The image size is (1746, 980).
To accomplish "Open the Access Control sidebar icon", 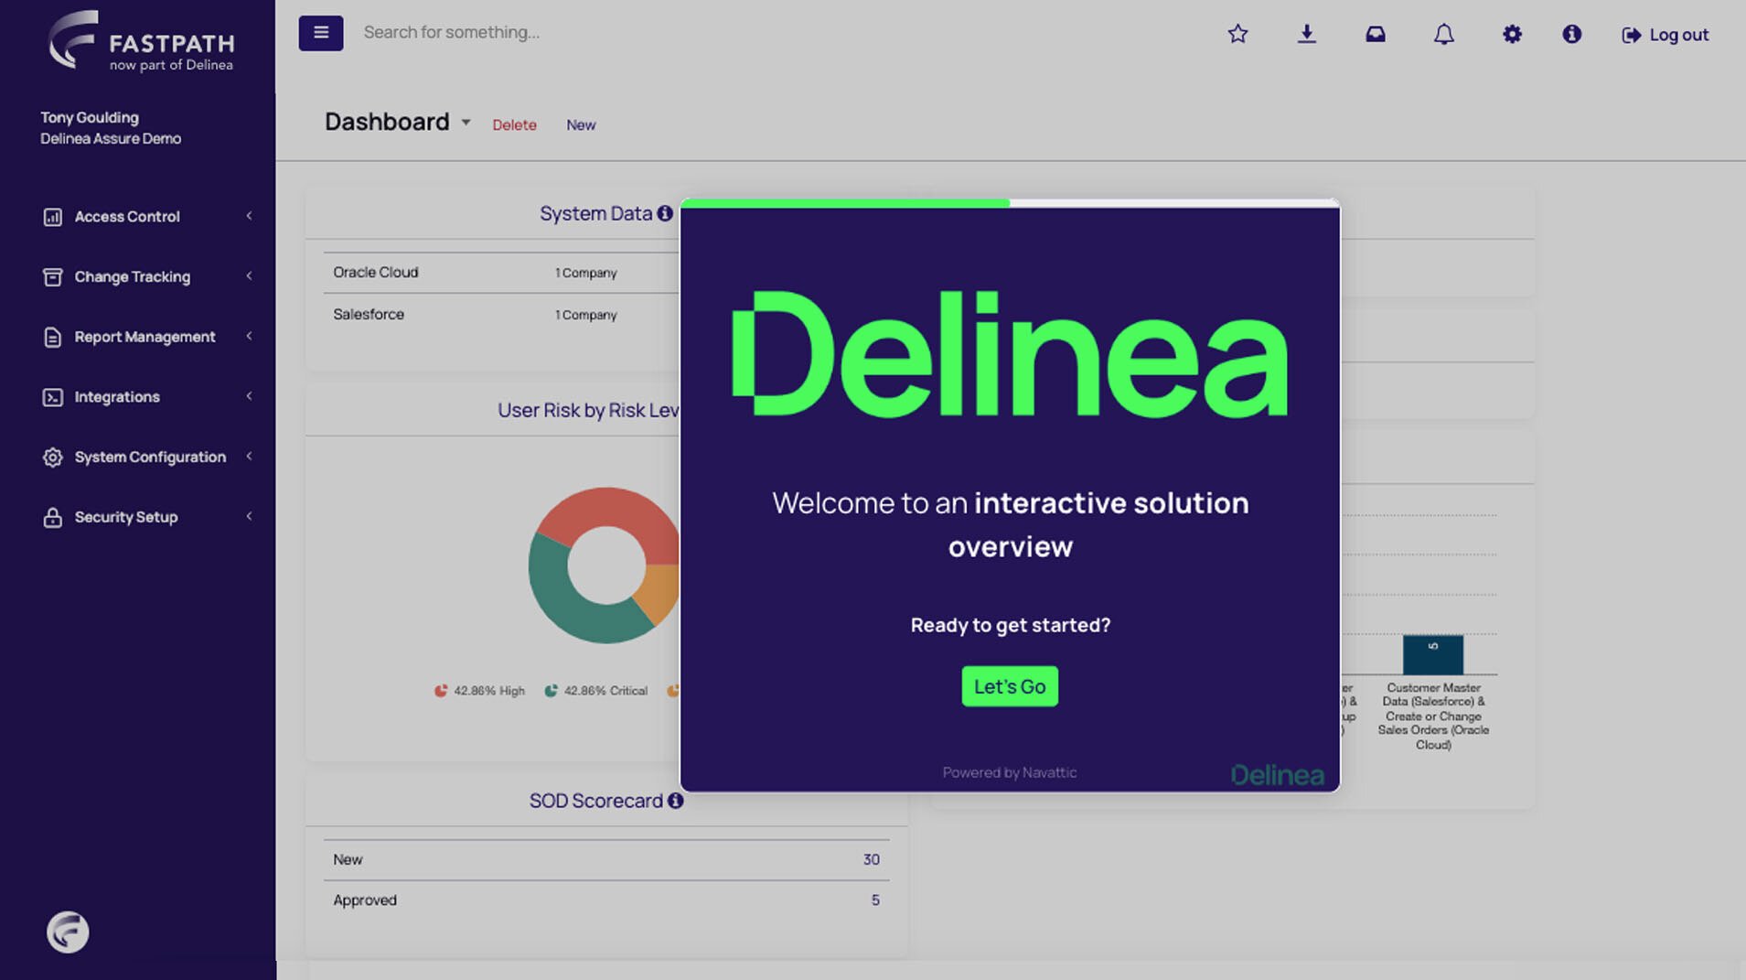I will coord(52,216).
